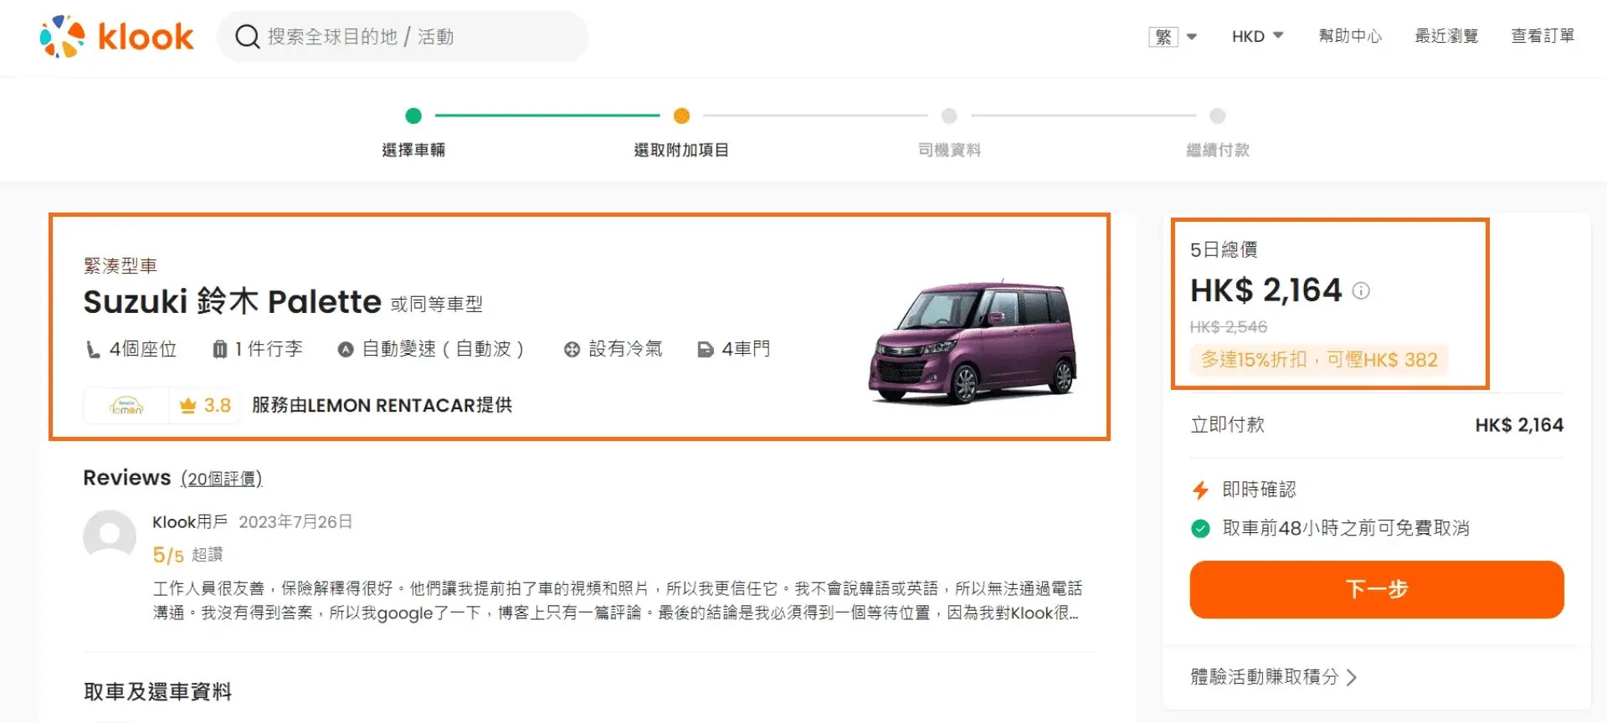Click the crown rating icon 3.8
This screenshot has height=723, width=1607.
pyautogui.click(x=187, y=406)
